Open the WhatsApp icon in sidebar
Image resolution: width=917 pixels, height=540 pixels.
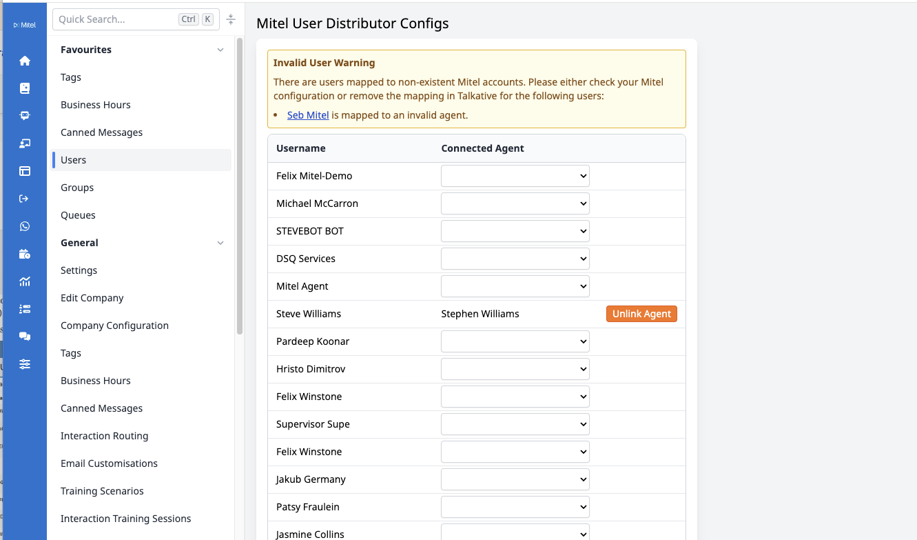[25, 226]
